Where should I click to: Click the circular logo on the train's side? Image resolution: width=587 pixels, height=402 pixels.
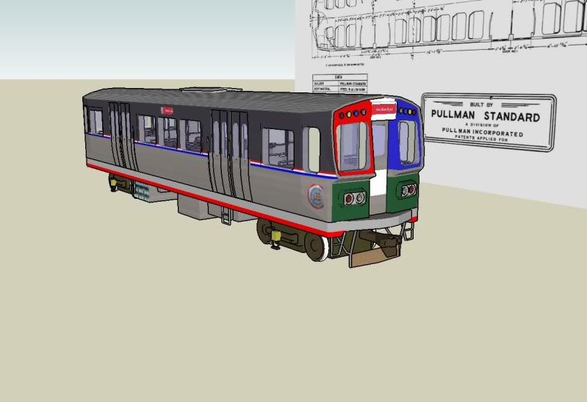tap(317, 196)
